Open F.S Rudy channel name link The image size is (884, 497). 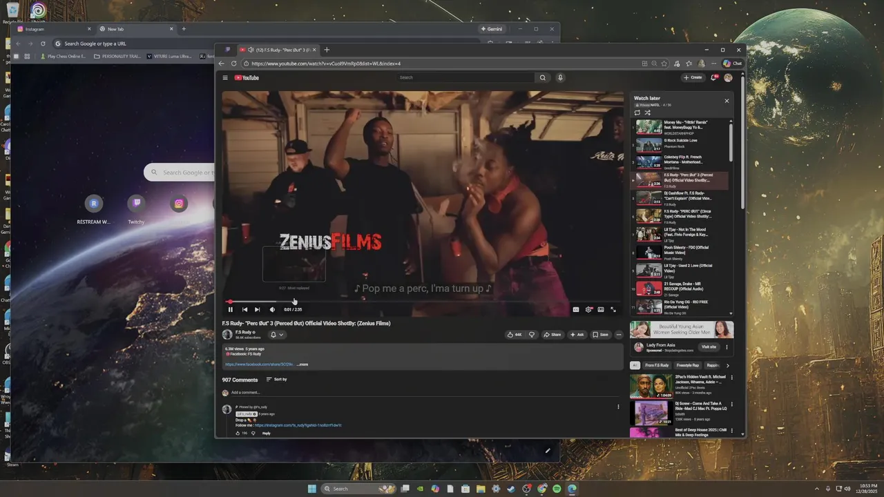pos(243,332)
